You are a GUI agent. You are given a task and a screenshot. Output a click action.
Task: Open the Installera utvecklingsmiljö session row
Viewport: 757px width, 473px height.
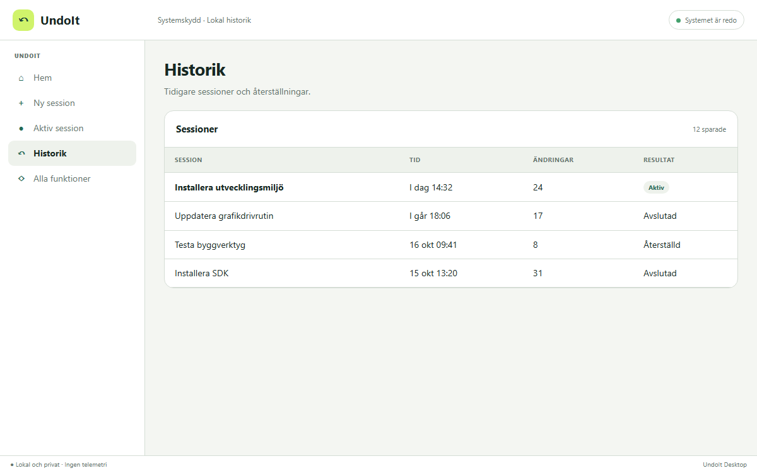[450, 187]
